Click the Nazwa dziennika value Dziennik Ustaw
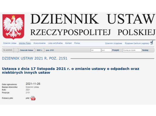156x116 pixels. pyautogui.click(x=32, y=87)
